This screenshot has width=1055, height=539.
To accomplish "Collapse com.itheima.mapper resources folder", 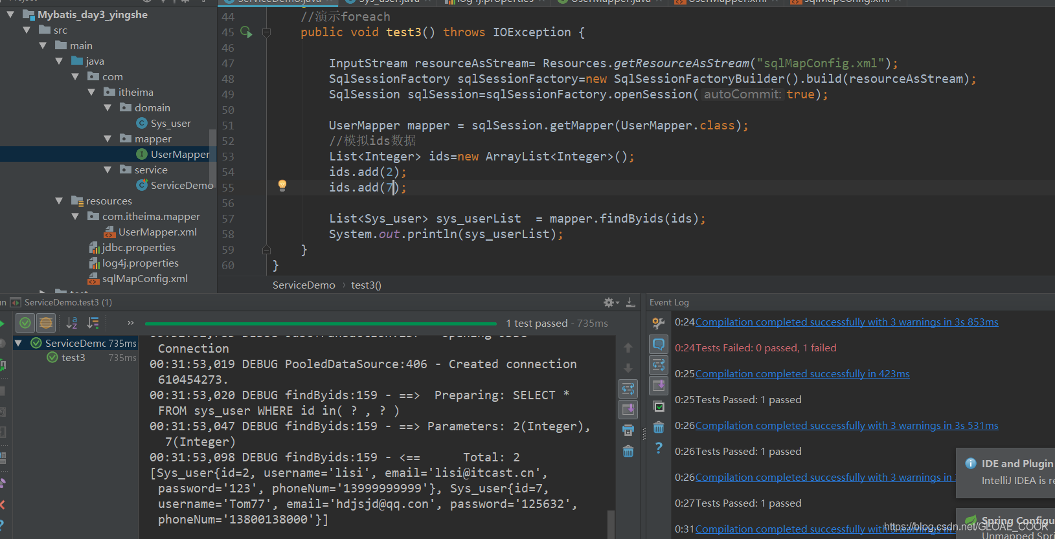I will 75,216.
